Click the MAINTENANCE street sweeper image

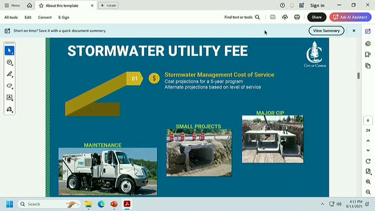[x=108, y=172]
